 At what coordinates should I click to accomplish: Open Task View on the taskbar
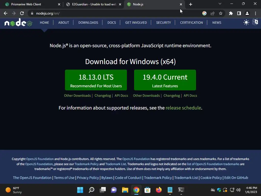tap(103, 190)
